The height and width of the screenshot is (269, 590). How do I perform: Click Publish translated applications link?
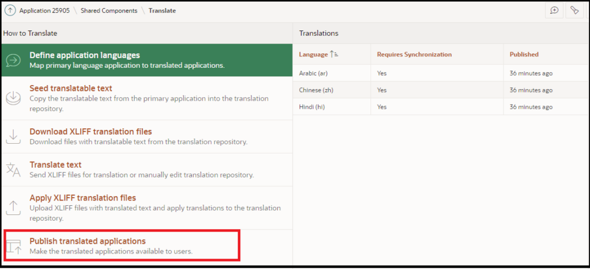click(x=88, y=241)
